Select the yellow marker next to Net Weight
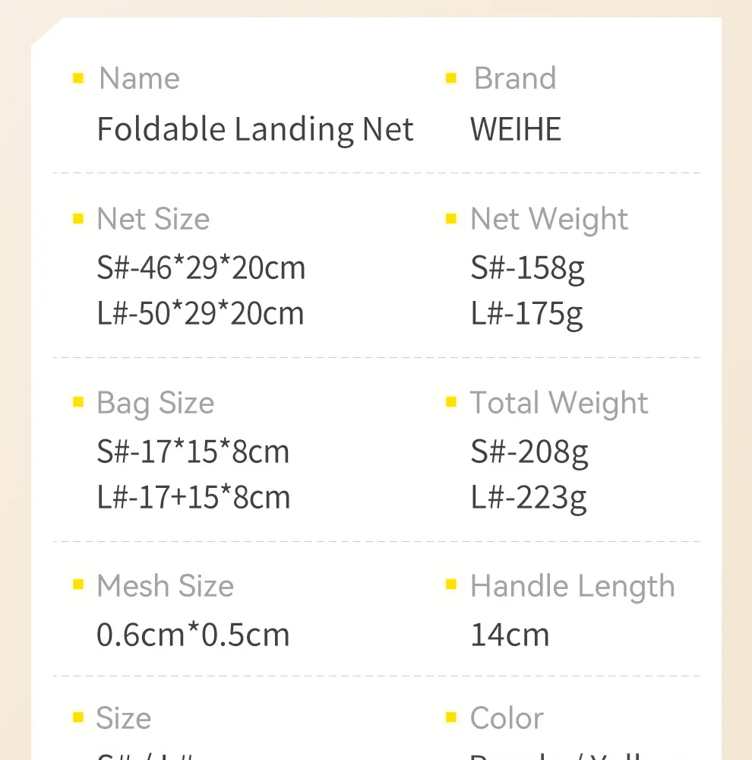752x760 pixels. (x=451, y=219)
